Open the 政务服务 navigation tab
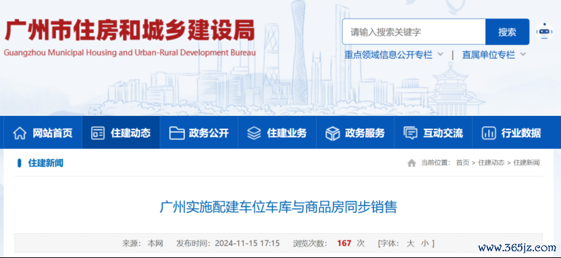The image size is (561, 258). coord(355,133)
